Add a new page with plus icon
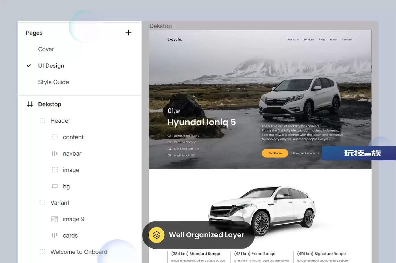Viewport: 396px width, 263px height. [128, 33]
